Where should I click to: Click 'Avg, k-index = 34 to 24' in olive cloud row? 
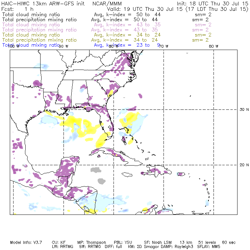click(127, 35)
